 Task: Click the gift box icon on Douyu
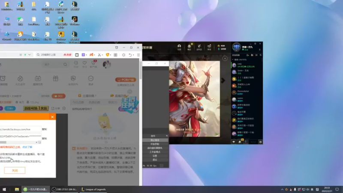(56, 78)
